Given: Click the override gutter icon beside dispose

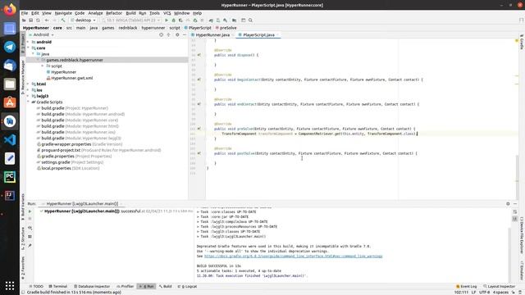Looking at the screenshot, I should point(199,55).
